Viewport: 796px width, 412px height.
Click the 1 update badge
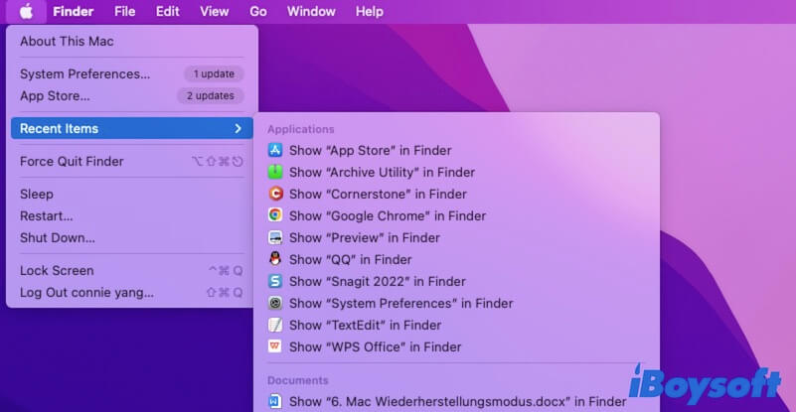click(214, 74)
